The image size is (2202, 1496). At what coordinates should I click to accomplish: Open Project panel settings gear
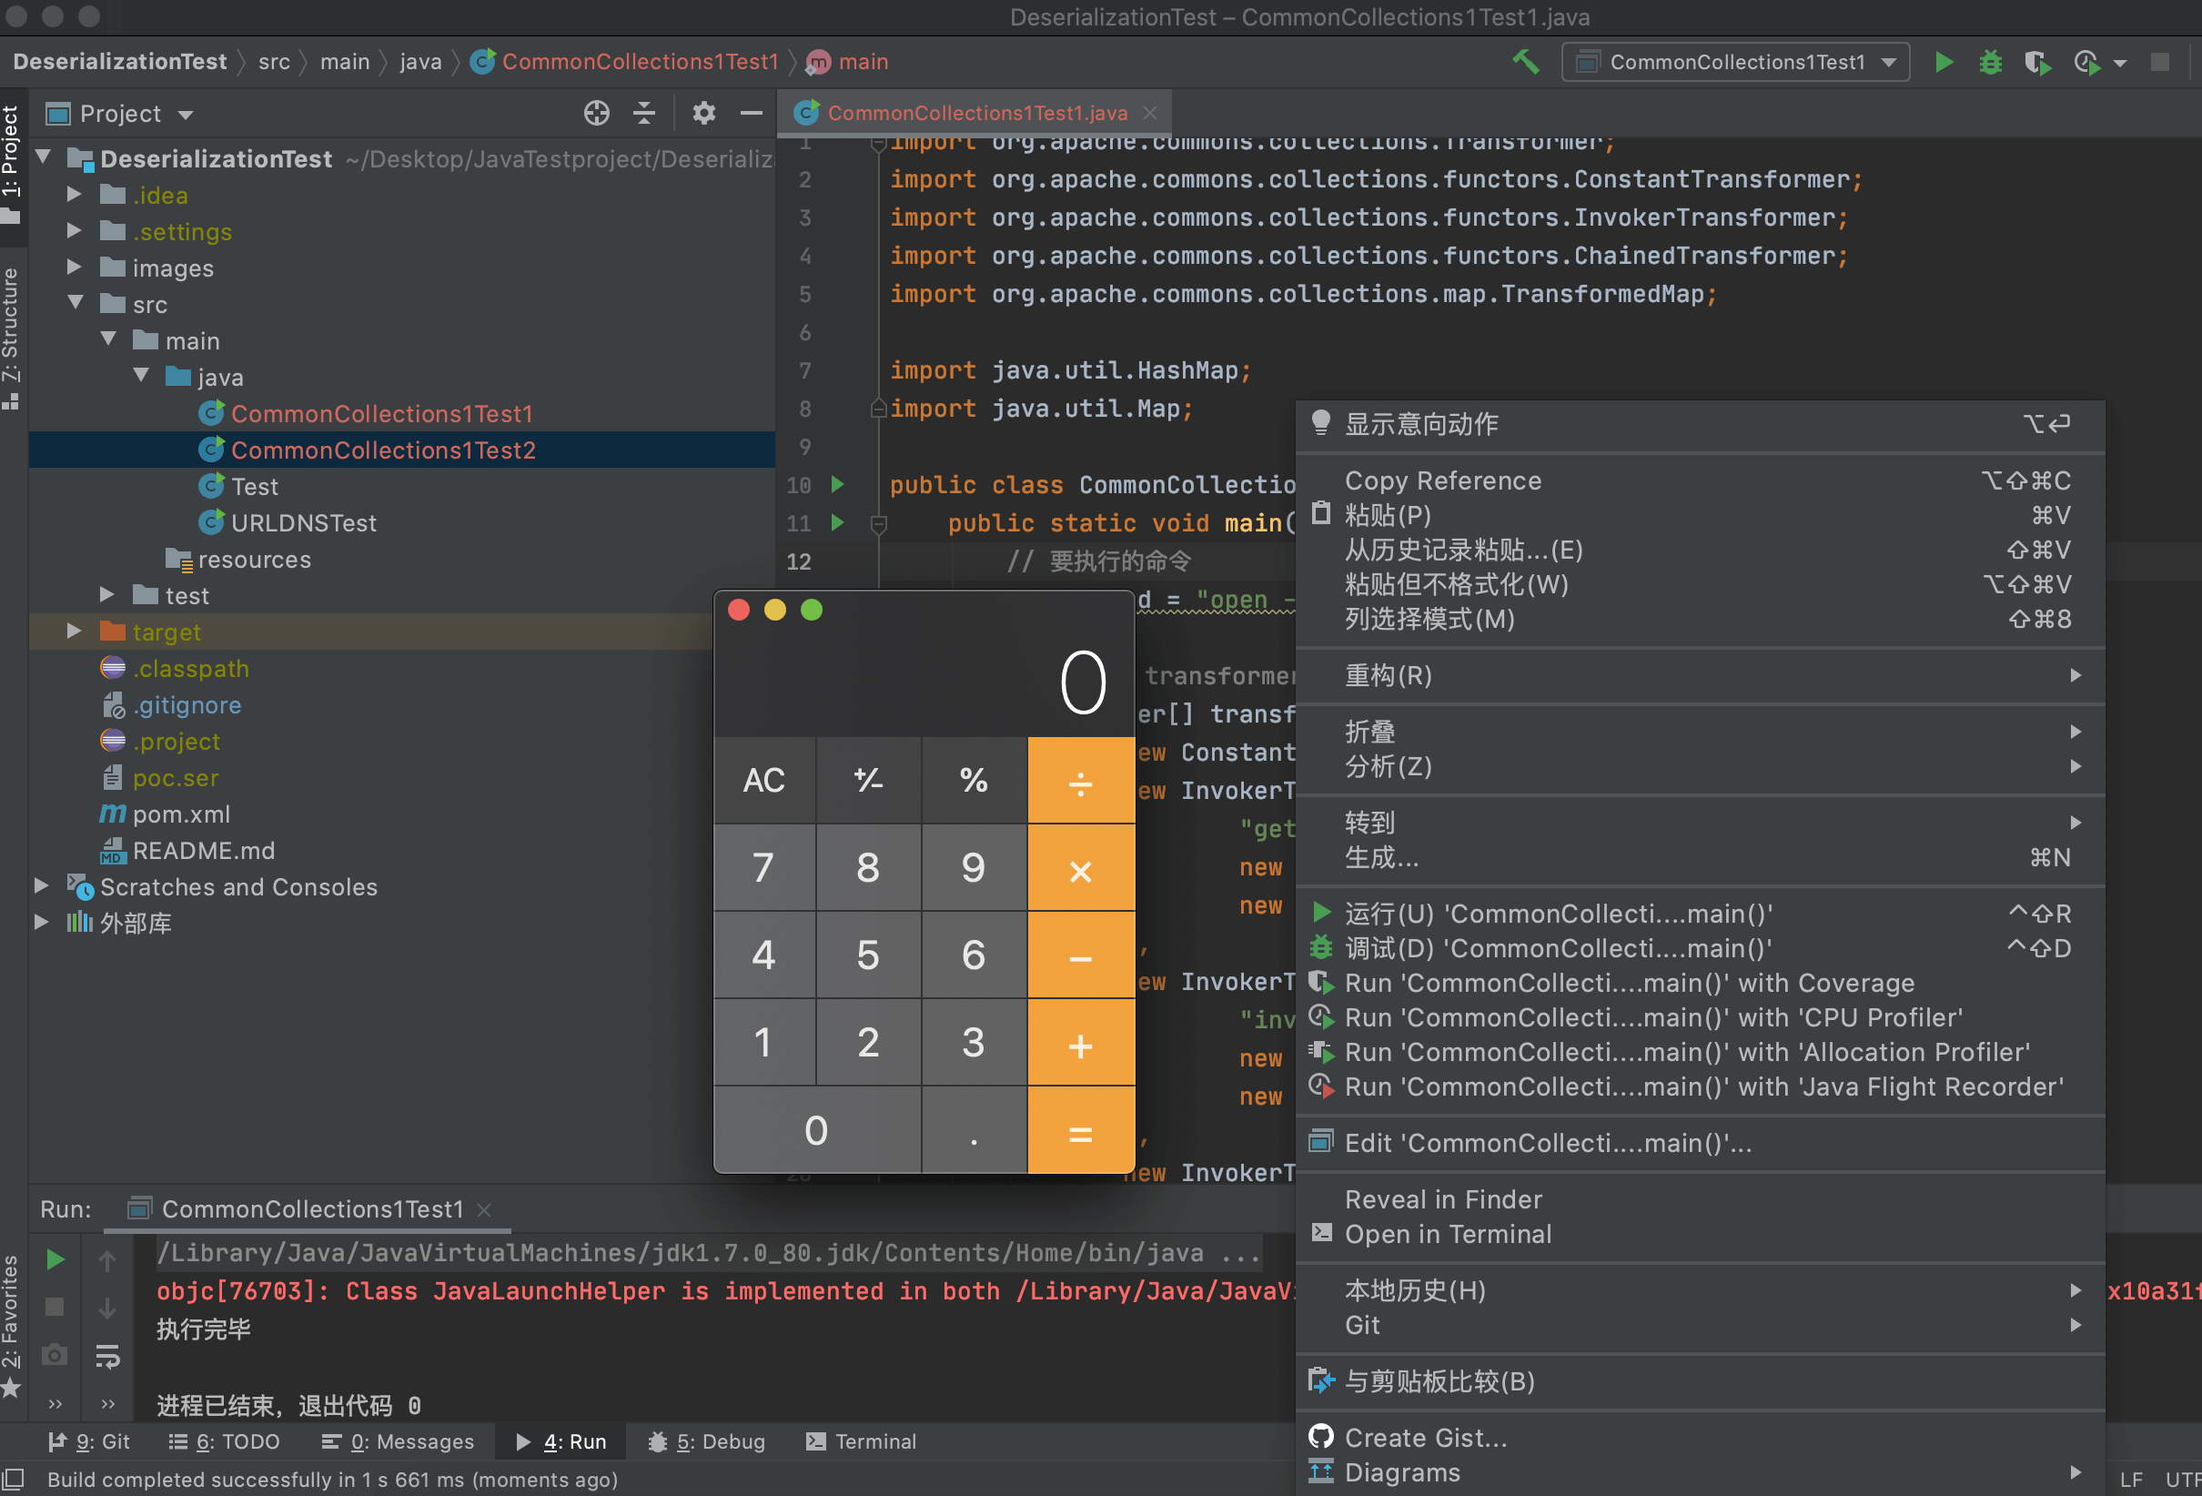703,114
